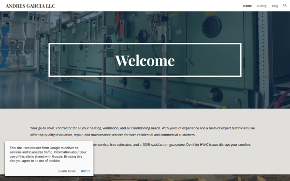
Task: Open the Blog navigation item
Action: [x=275, y=6]
